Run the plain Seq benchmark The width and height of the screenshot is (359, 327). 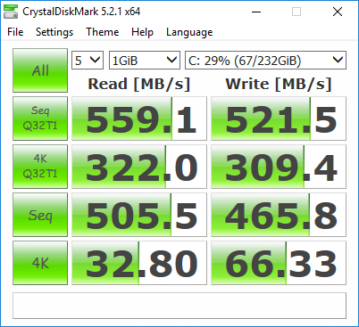[x=40, y=215]
